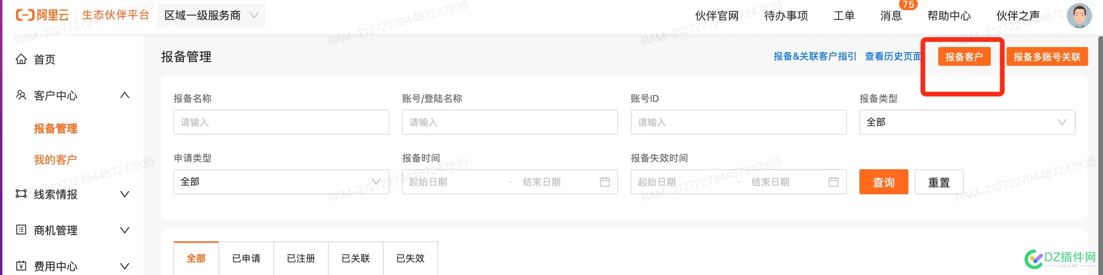The height and width of the screenshot is (275, 1103).
Task: Click the 首页 home icon in sidebar
Action: (22, 59)
